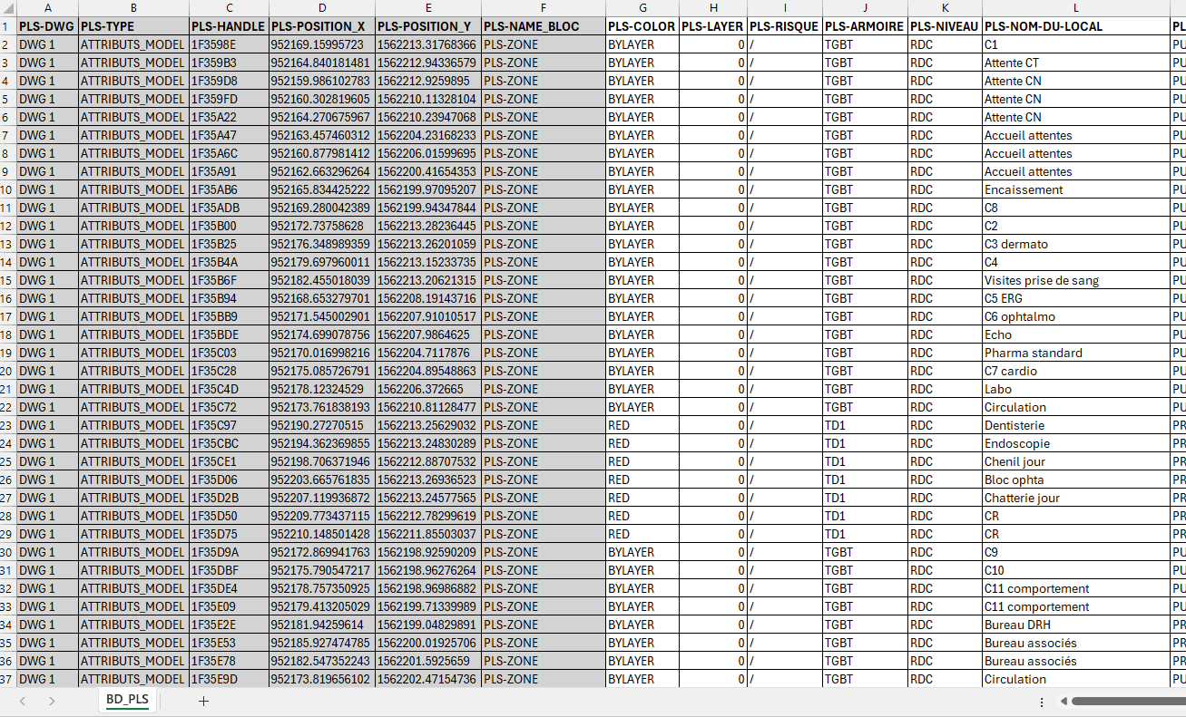
Task: Select column G header
Action: [x=642, y=7]
